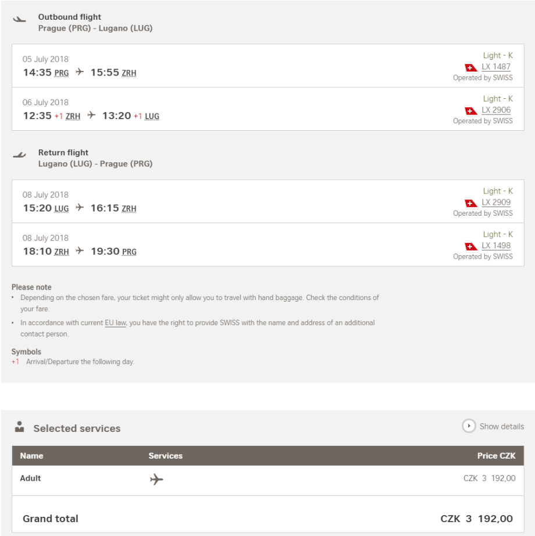Click the SWISS logo beside LX 2909

(471, 203)
